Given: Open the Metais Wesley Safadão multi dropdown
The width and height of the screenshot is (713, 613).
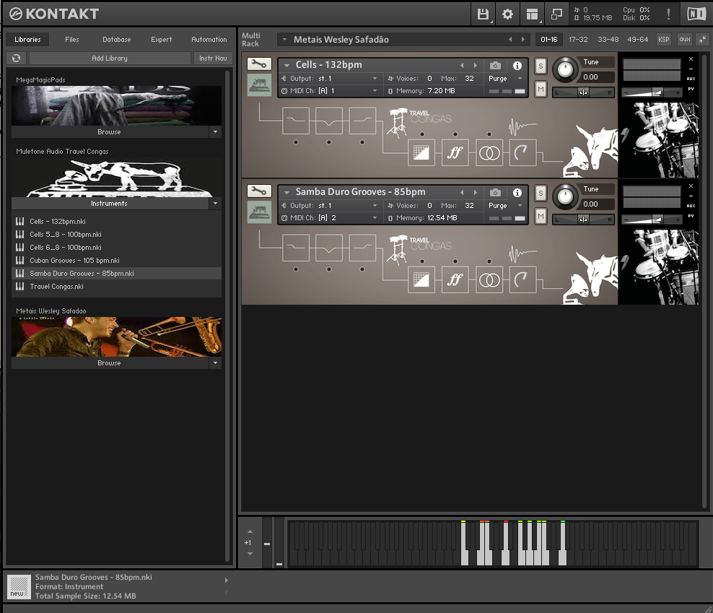Looking at the screenshot, I should click(284, 40).
